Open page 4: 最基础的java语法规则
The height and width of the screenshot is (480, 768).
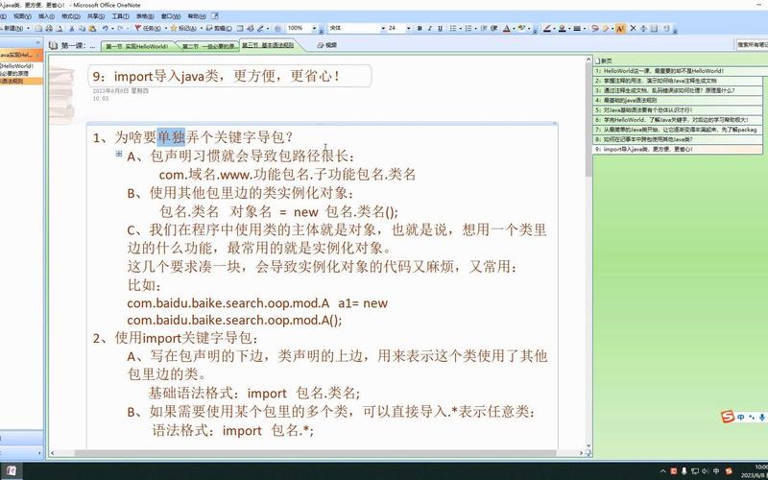pos(678,101)
